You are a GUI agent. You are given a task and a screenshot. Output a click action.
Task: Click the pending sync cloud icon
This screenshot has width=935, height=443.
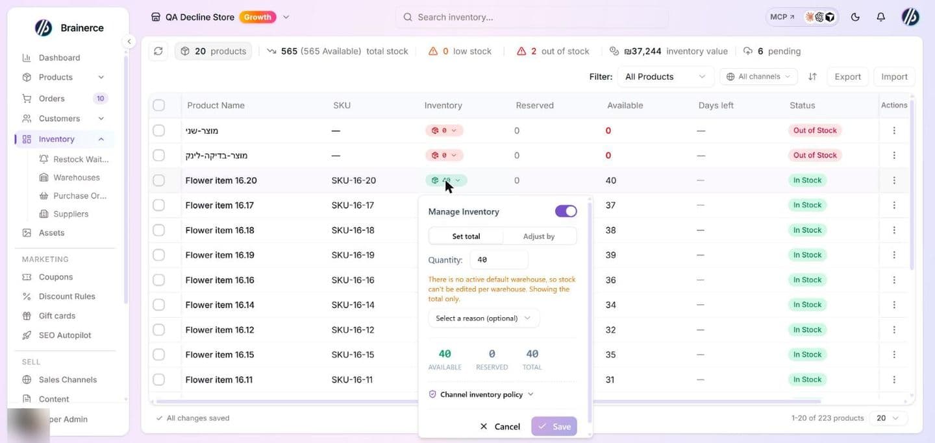(x=748, y=51)
